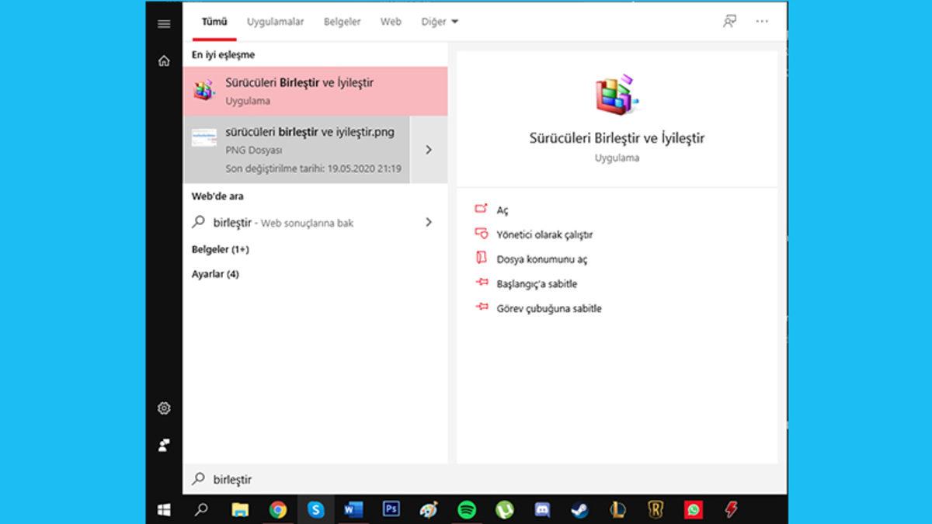Open the Belgeler tab

[342, 22]
